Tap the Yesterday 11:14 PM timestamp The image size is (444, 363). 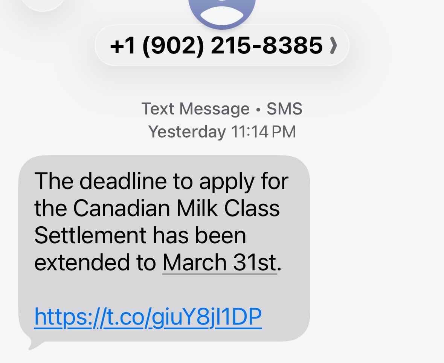coord(222,132)
